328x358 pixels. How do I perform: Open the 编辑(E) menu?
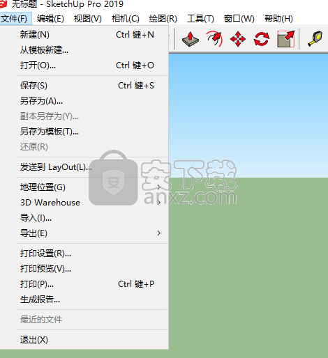[x=50, y=19]
